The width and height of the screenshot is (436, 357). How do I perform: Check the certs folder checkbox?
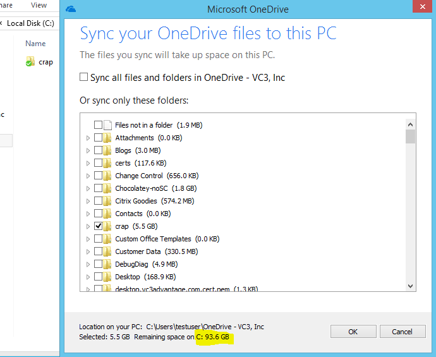pos(98,162)
